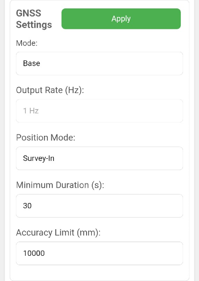Image resolution: width=199 pixels, height=281 pixels.
Task: Focus the Minimum Duration input field
Action: pyautogui.click(x=99, y=206)
